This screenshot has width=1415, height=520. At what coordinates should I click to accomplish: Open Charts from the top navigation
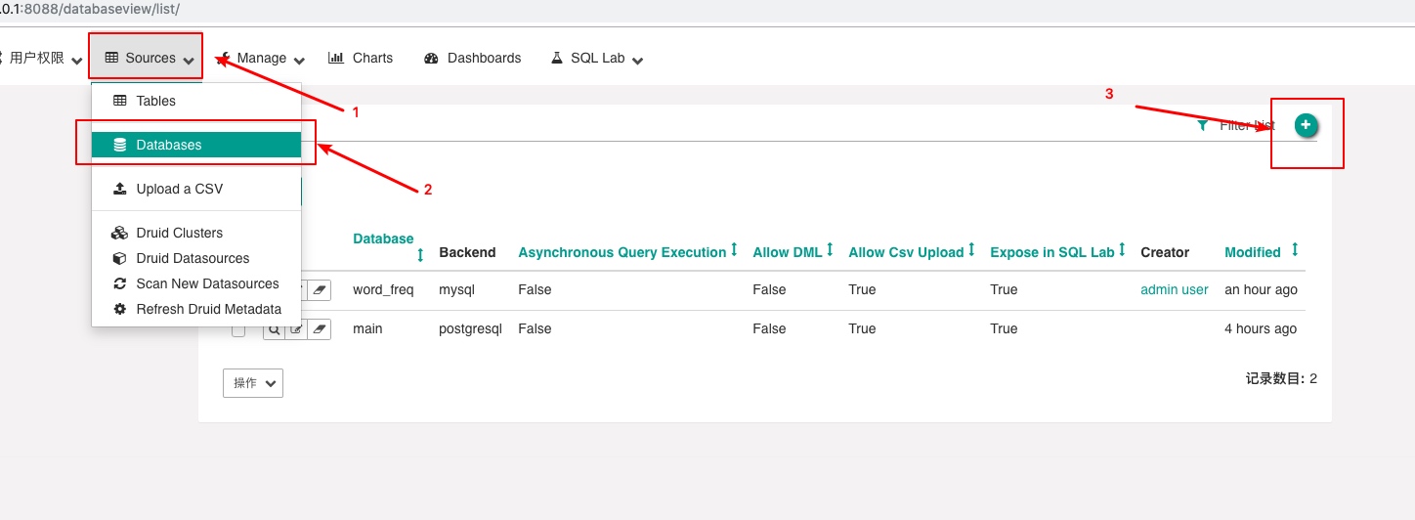coord(361,58)
